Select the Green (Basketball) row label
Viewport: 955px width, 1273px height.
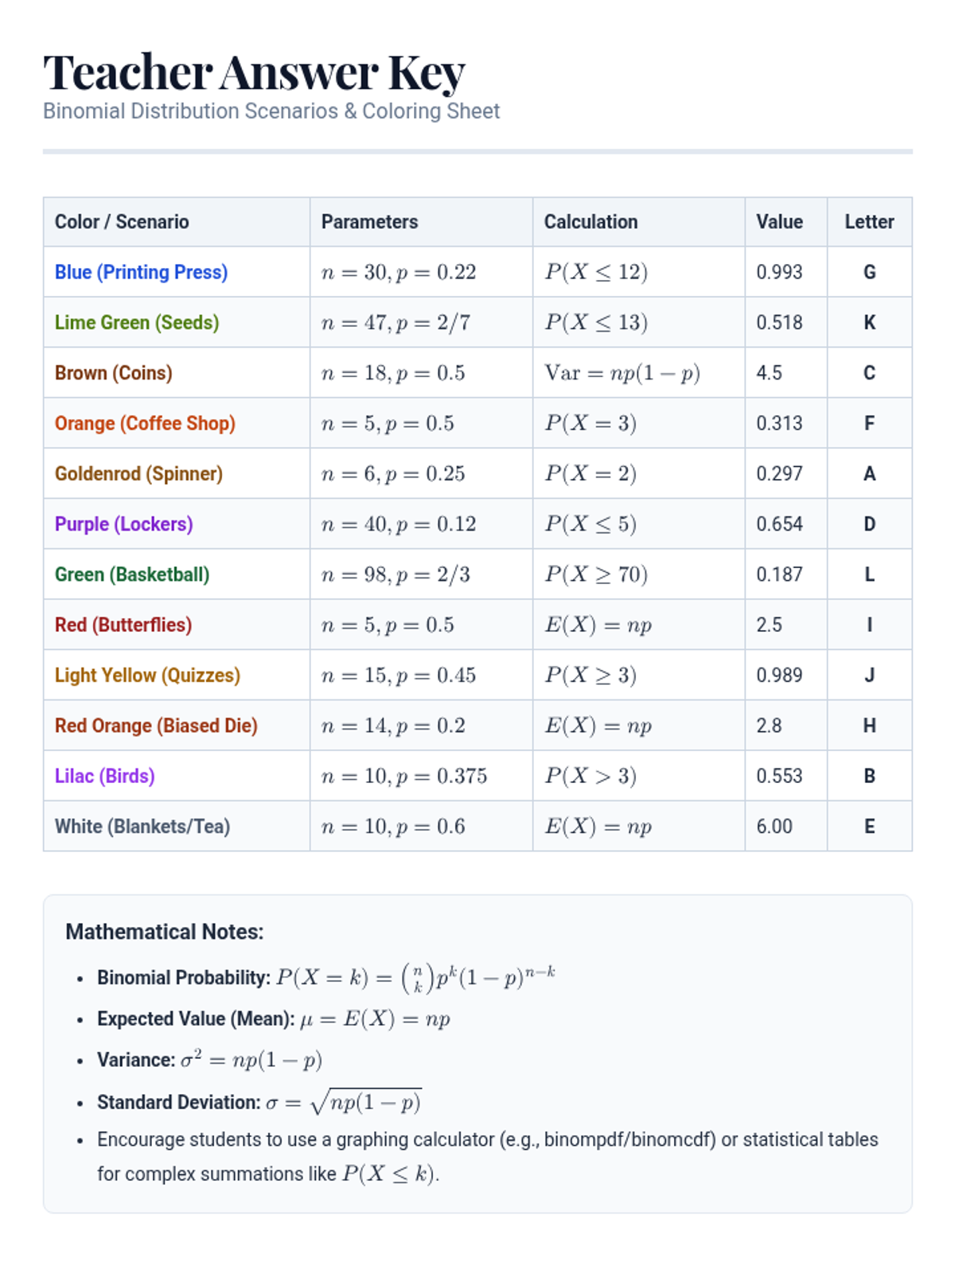pos(132,574)
